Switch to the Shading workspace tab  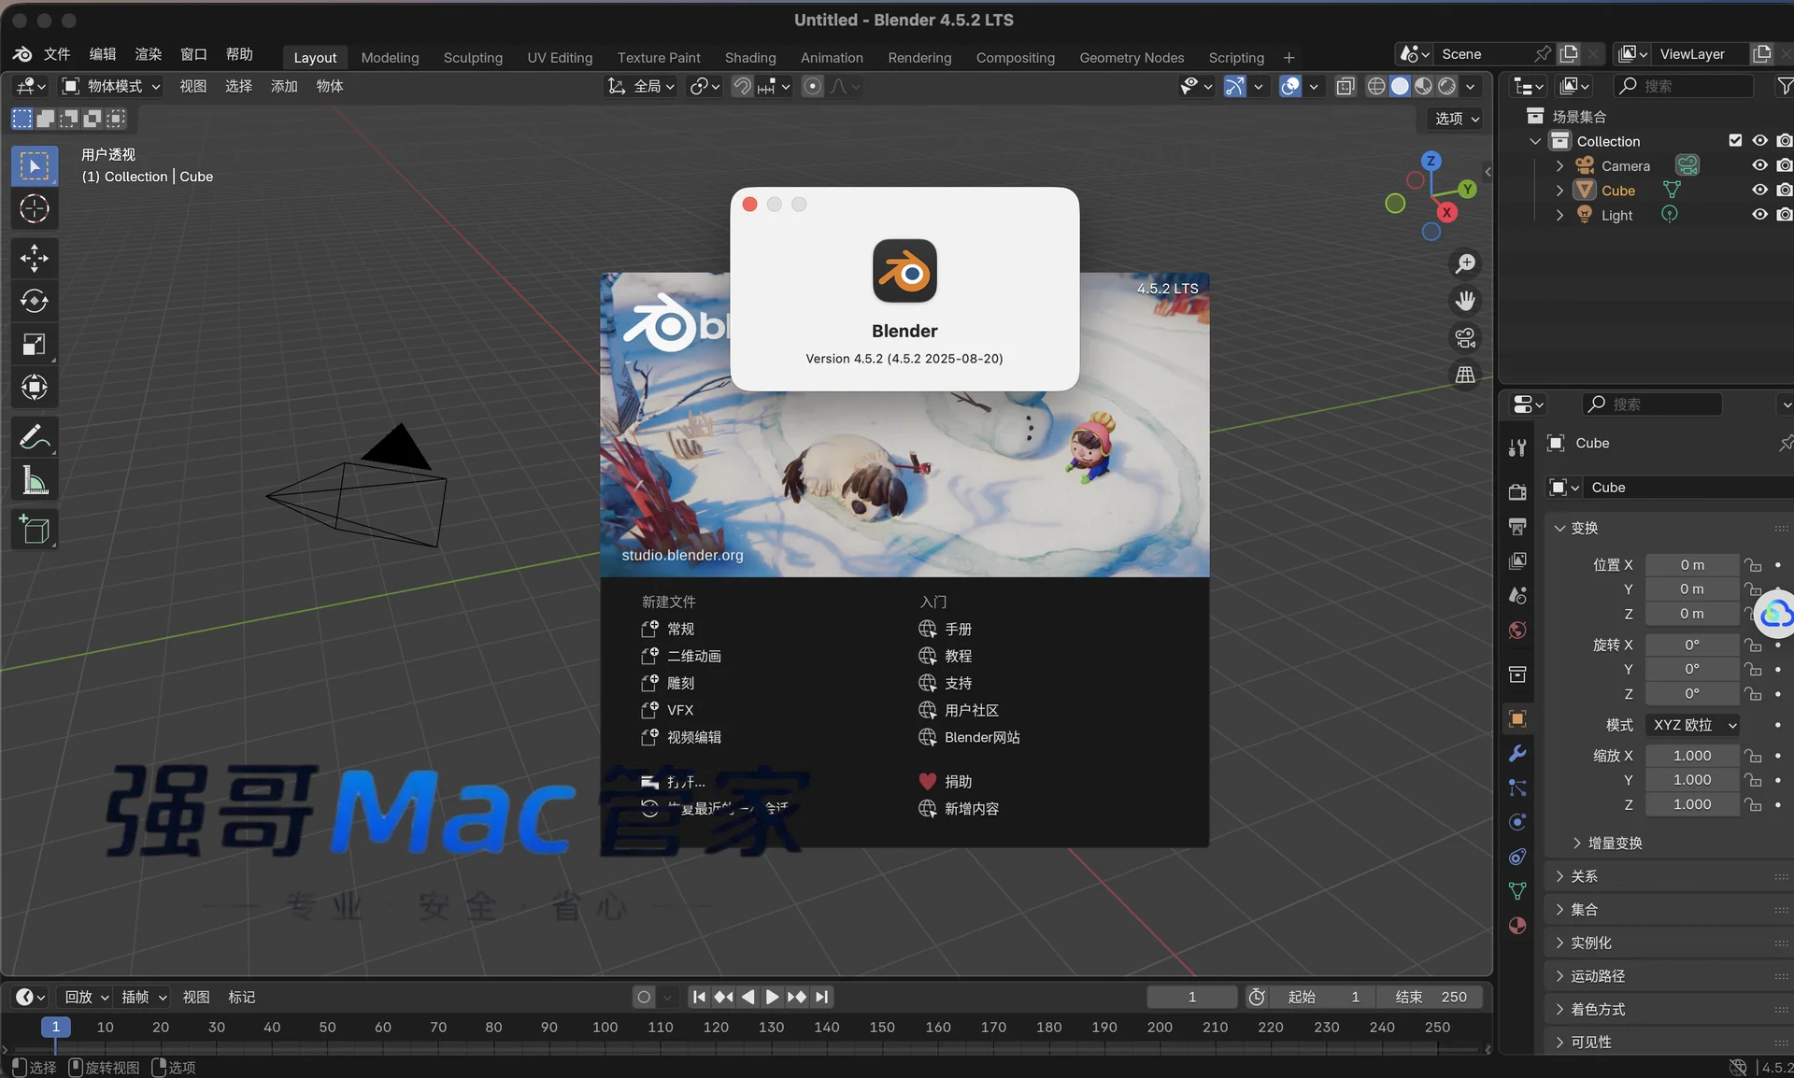[x=750, y=57]
